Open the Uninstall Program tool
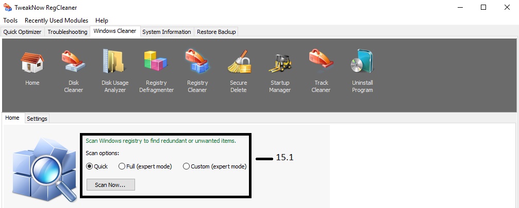 point(362,62)
